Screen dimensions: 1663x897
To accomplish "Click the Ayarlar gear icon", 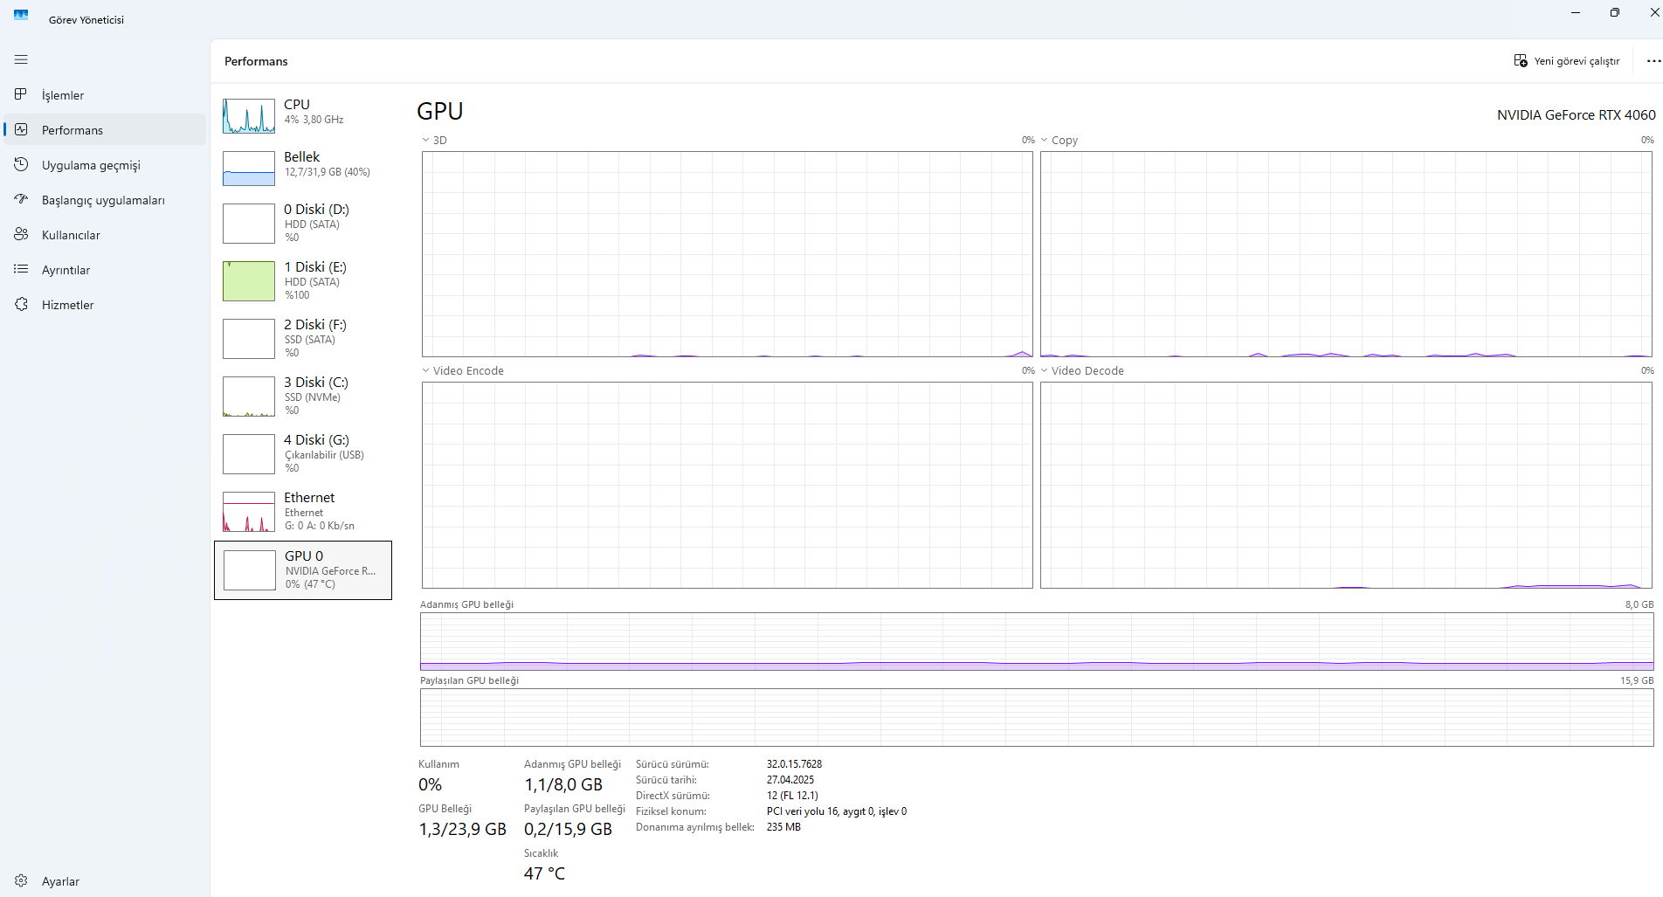I will coord(21,880).
